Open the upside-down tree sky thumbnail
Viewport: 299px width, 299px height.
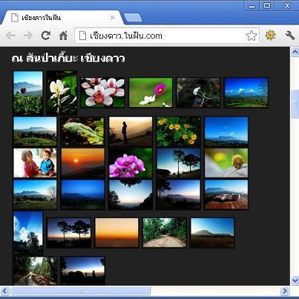(x=131, y=194)
